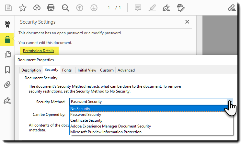This screenshot has width=241, height=144.
Task: Go to next page with down arrow
Action: [94, 7]
